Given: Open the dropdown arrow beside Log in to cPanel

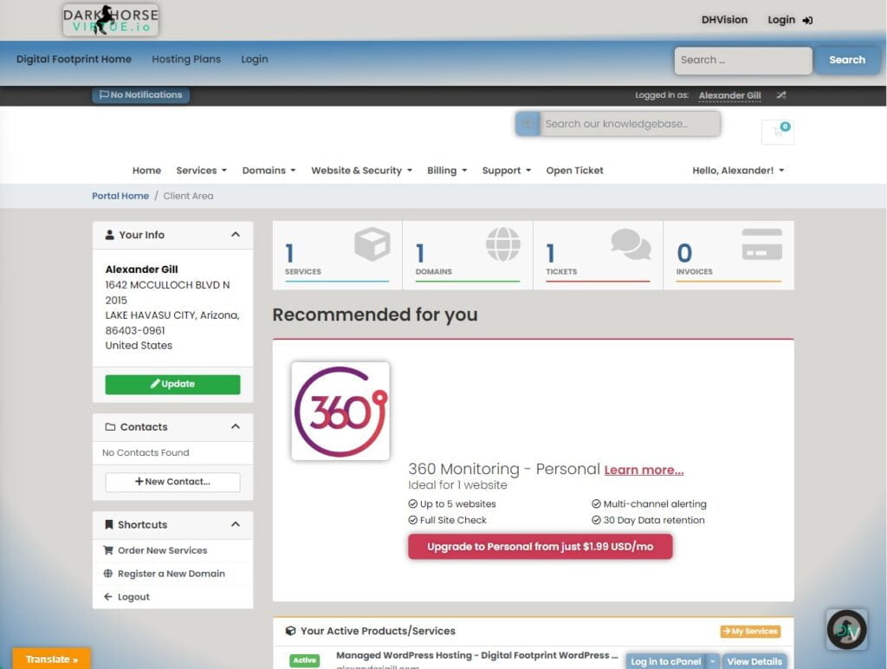Looking at the screenshot, I should coord(713,661).
